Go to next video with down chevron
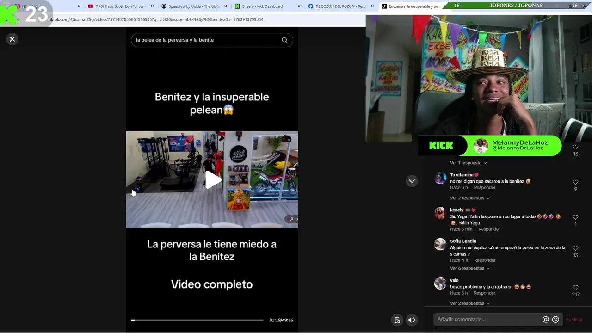 coord(412,181)
